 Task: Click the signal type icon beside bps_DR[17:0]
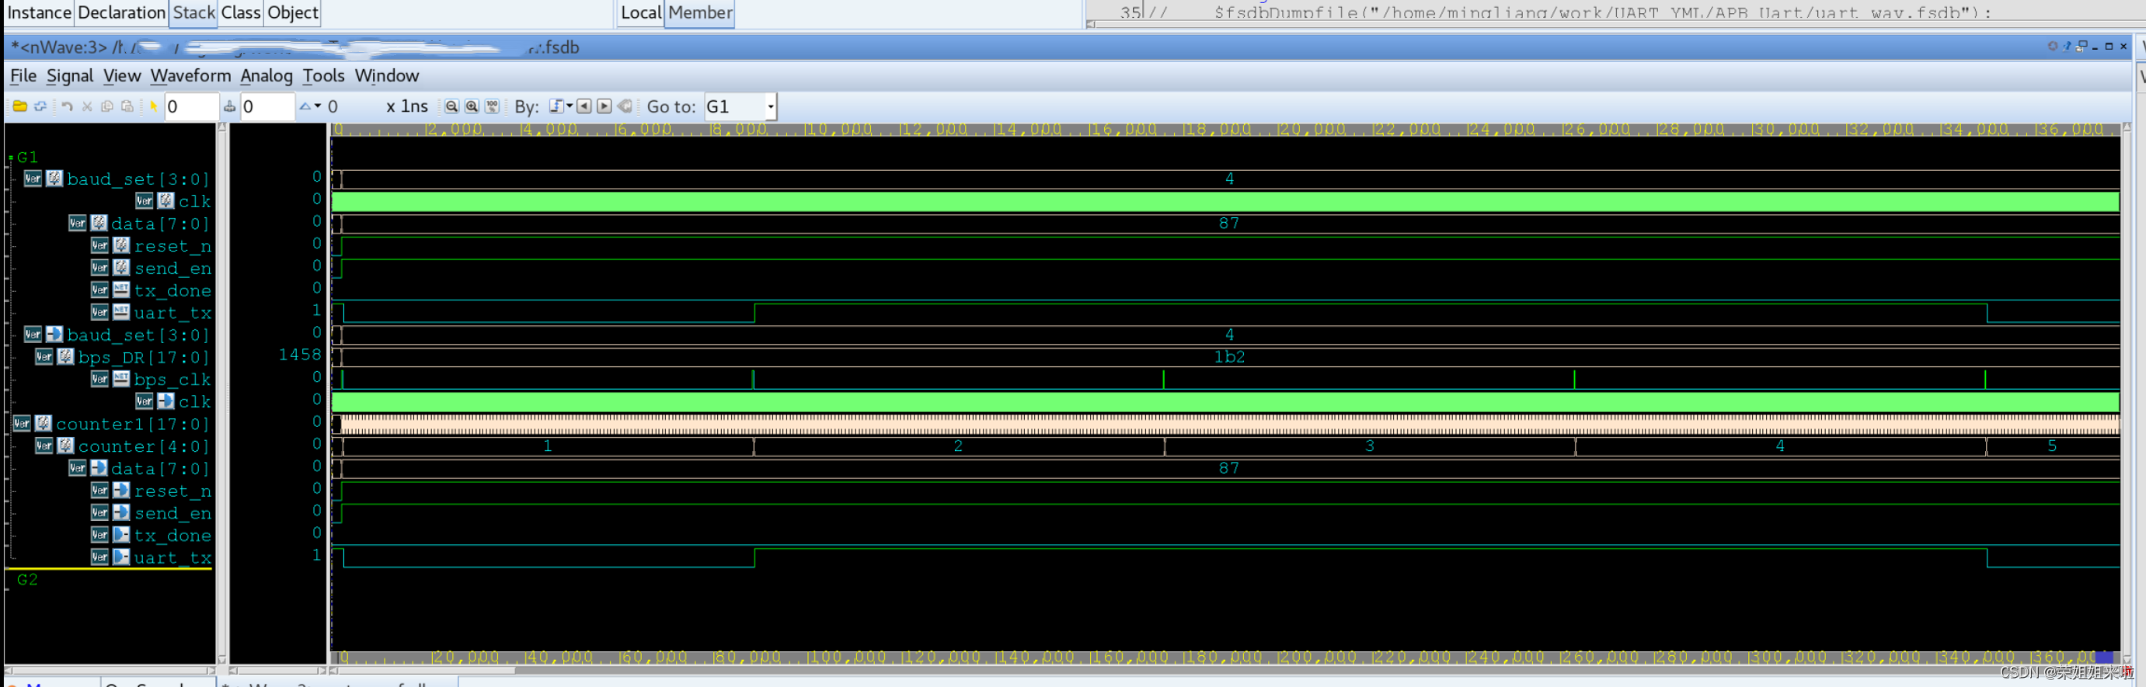[66, 356]
